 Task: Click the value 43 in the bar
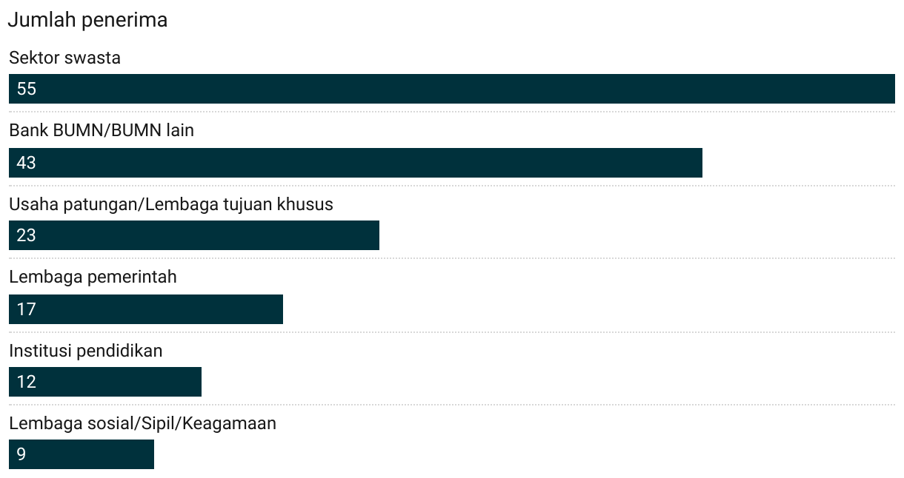[26, 163]
